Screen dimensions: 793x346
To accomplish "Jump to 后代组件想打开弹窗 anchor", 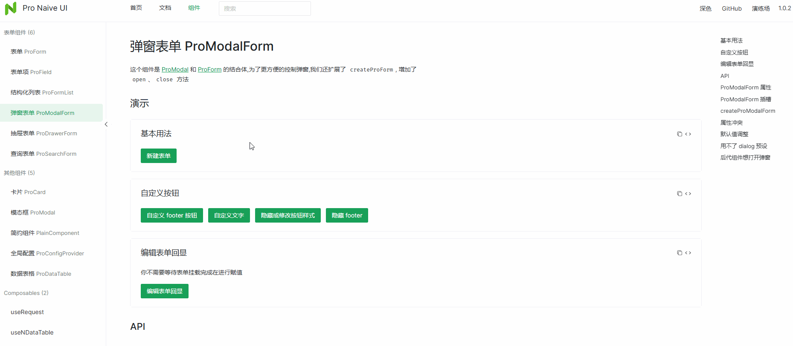I will click(x=745, y=157).
